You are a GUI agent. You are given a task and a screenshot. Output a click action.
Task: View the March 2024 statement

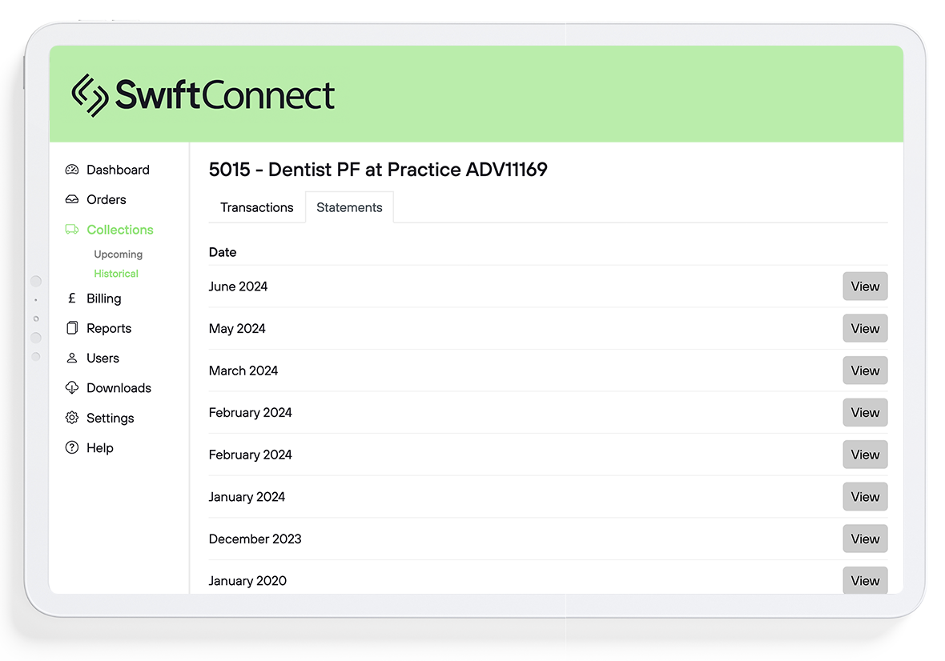click(865, 371)
